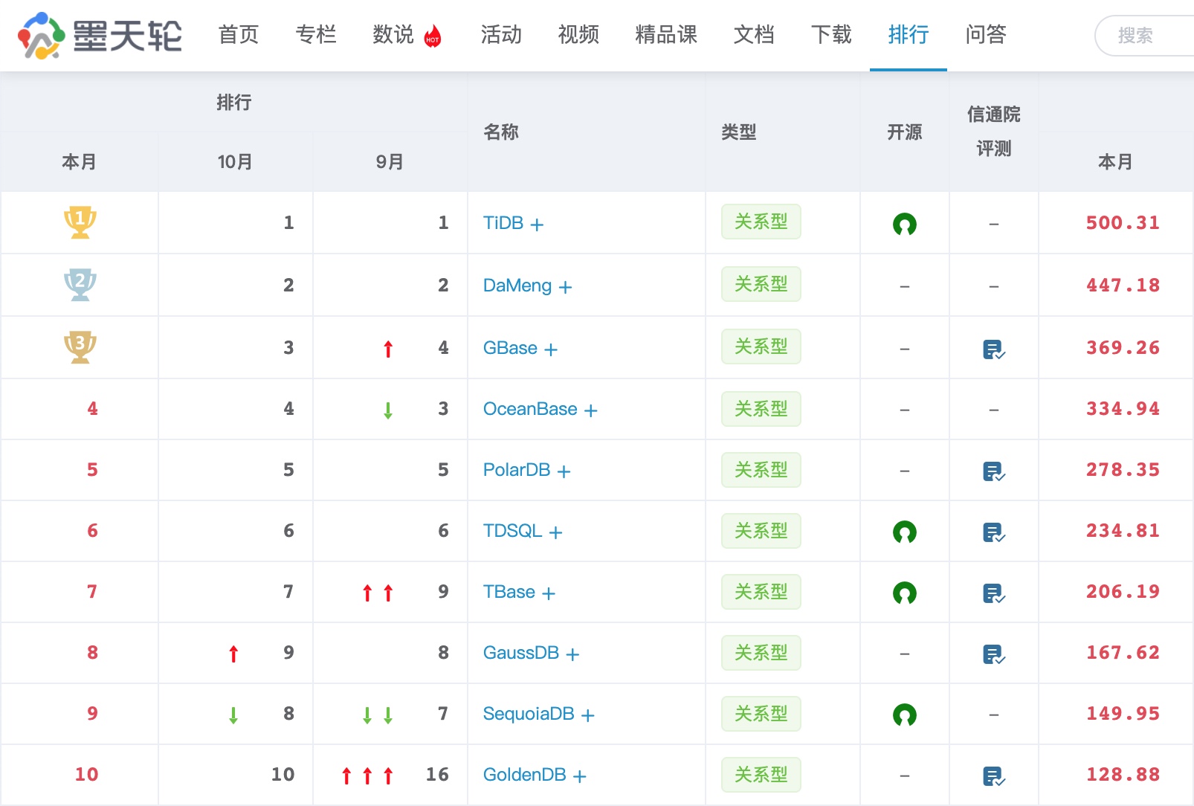Open the DaMeng database link
Screen dimensions: 1194x806
click(517, 286)
